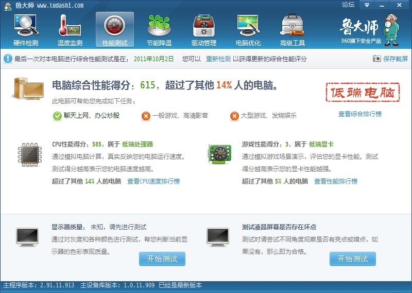Open the 查看性能排行榜 link
The height and width of the screenshot is (293, 412).
coord(336,181)
